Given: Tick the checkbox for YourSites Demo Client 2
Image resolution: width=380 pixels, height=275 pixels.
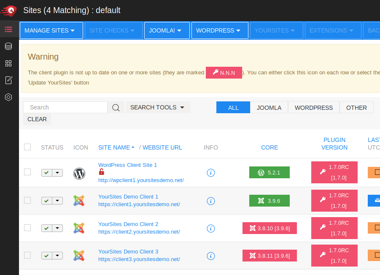Looking at the screenshot, I should tap(27, 228).
